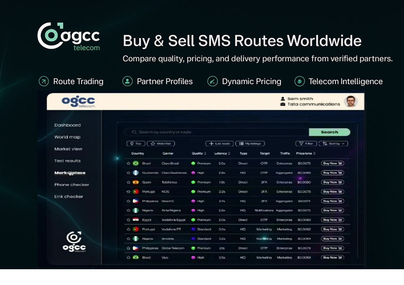The width and height of the screenshot is (404, 285).
Task: Click the Dynamic Pricing icon
Action: (x=213, y=81)
